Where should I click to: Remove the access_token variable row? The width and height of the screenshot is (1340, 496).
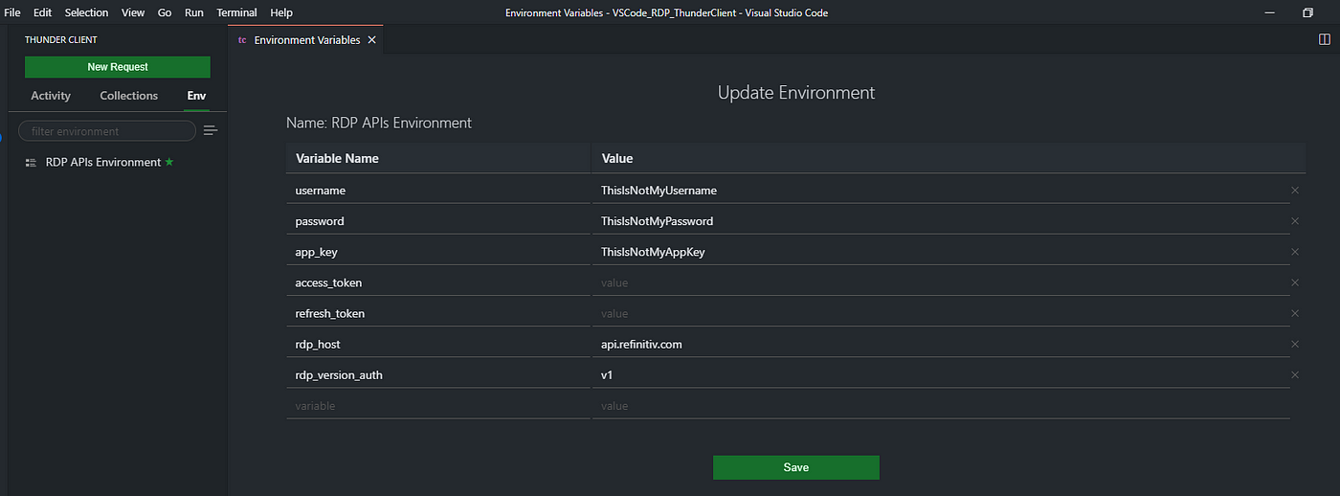click(x=1295, y=282)
